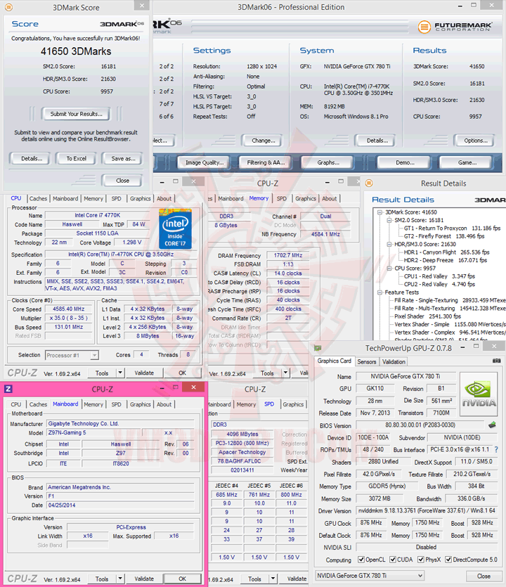Open the Tools arrow in the CPU-Z Memory window
The height and width of the screenshot is (587, 506).
point(285,373)
